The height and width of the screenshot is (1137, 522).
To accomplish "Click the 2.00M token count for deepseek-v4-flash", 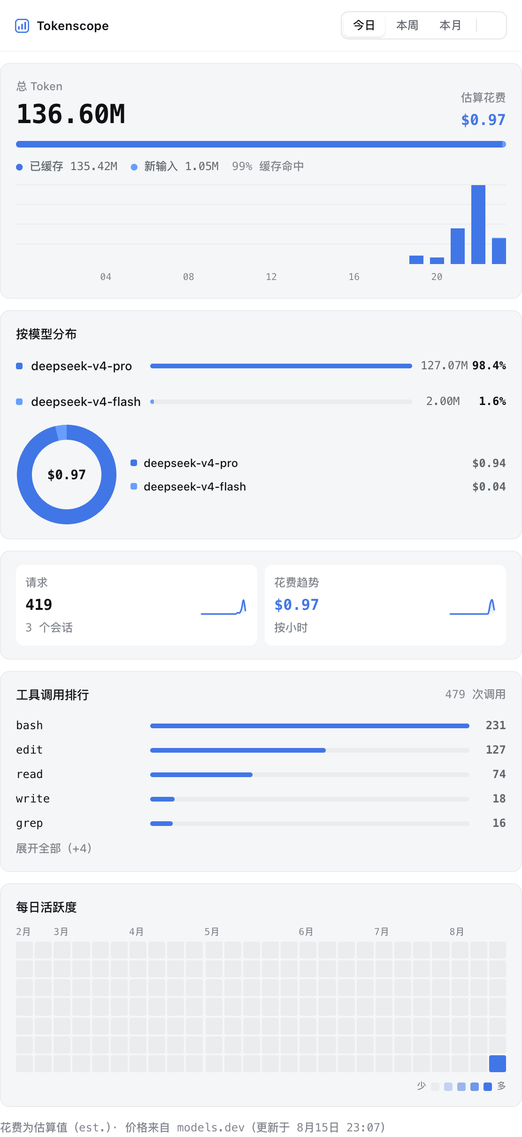I will coord(443,401).
